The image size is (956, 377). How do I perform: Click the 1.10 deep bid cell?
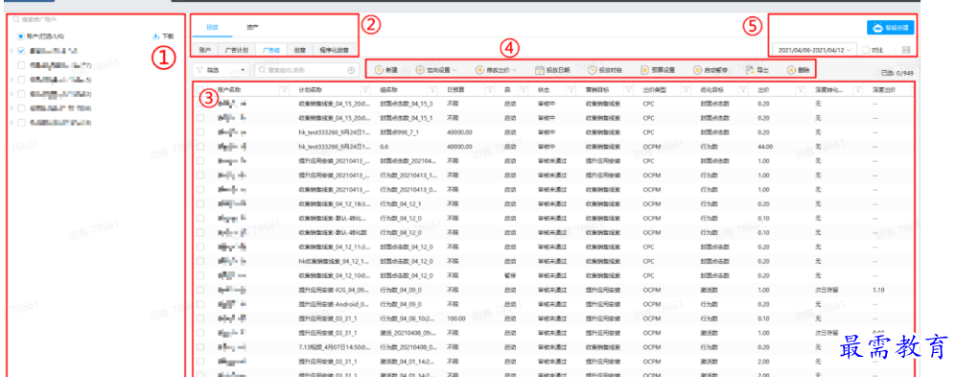point(878,289)
